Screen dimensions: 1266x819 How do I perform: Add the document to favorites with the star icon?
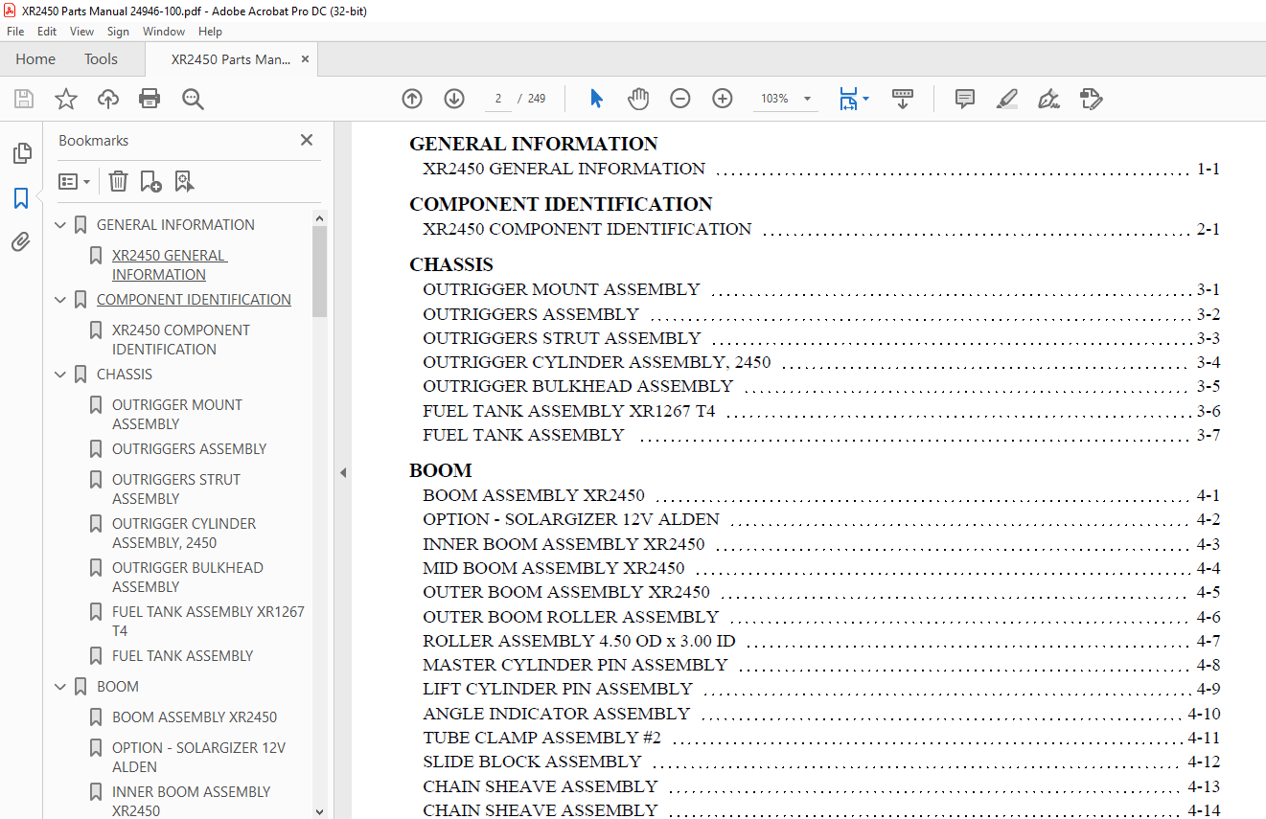(x=65, y=99)
